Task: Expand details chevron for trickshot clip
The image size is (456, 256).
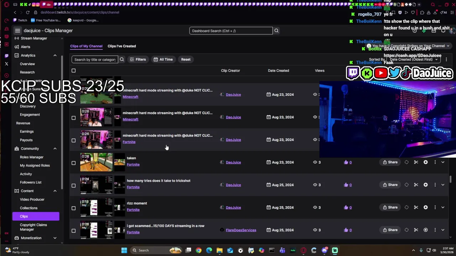Action: point(443,185)
